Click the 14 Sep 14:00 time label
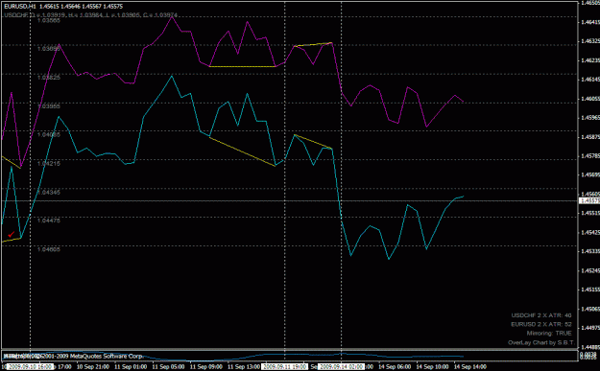The height and width of the screenshot is (371, 600). 470,367
